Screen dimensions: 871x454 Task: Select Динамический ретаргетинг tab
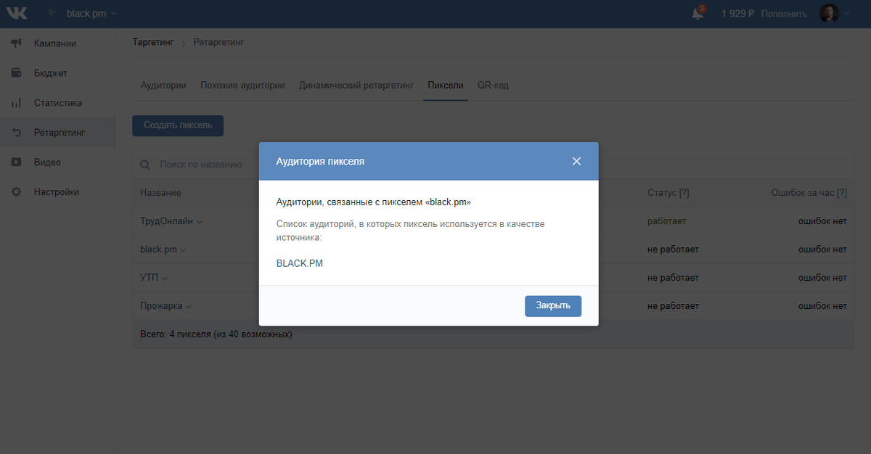coord(356,86)
